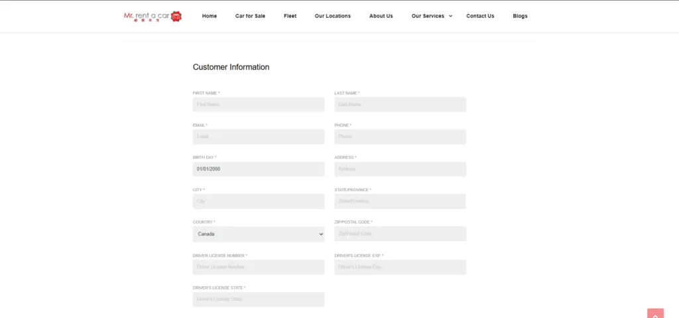Click the State/Province input field

click(400, 201)
